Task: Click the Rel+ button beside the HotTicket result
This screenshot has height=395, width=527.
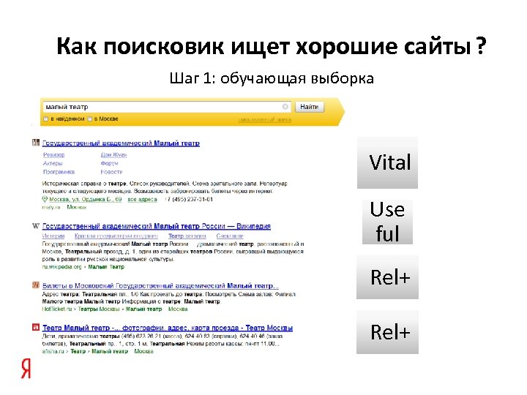Action: (387, 277)
